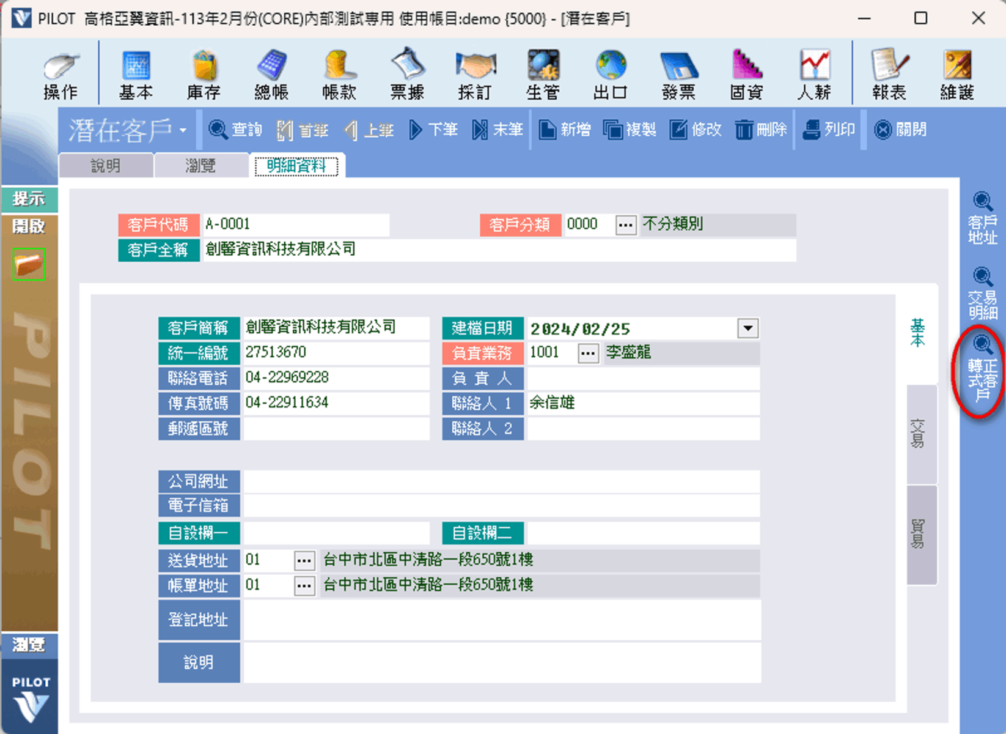Switch to the 瀏覽 tab

coord(200,166)
